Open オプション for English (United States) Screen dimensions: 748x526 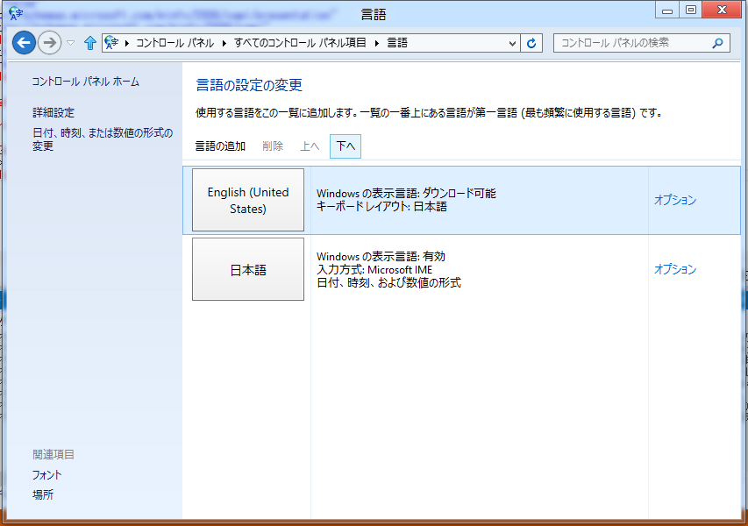click(x=675, y=200)
